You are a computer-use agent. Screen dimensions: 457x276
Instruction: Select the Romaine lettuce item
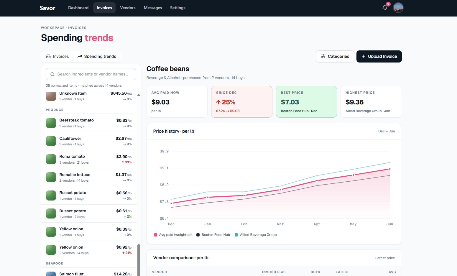(89, 177)
